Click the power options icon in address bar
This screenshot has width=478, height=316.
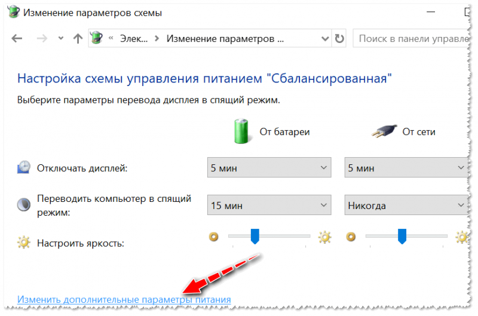tap(97, 38)
